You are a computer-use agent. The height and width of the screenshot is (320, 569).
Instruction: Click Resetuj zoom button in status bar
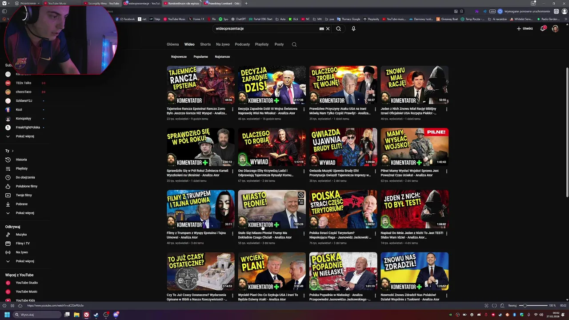513,305
